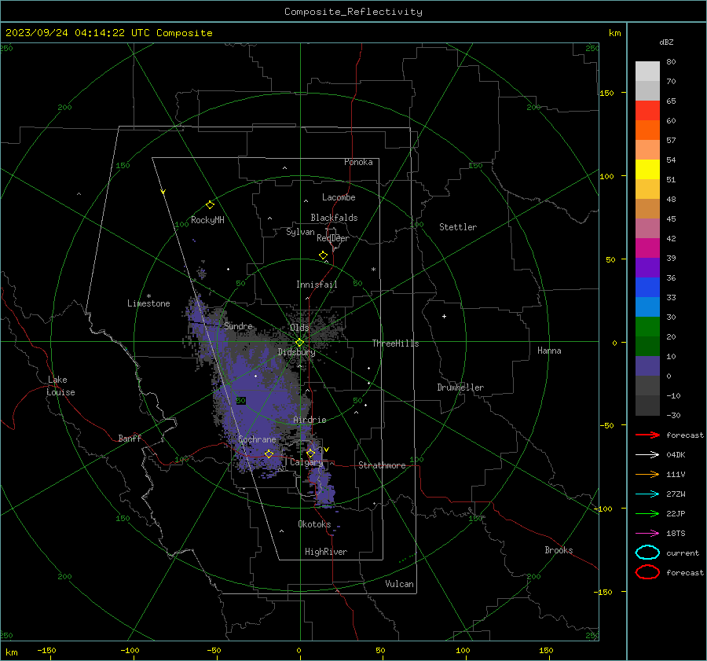Click the magenta 18TS arrow icon
The height and width of the screenshot is (661, 707).
647,534
